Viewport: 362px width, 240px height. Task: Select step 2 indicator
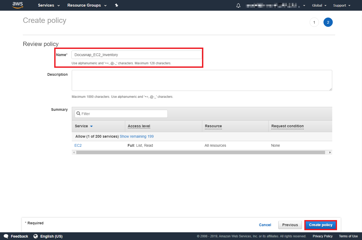[x=328, y=22]
